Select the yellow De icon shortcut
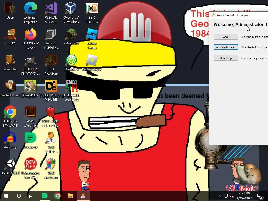Screen dimensions: 268x201 [x=51, y=91]
